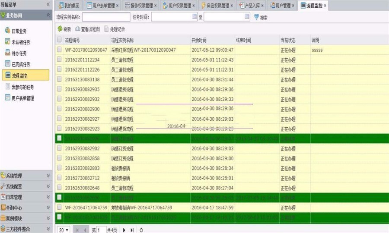Select checkbox for row 20163130083138
Image resolution: width=389 pixels, height=233 pixels.
(x=59, y=79)
